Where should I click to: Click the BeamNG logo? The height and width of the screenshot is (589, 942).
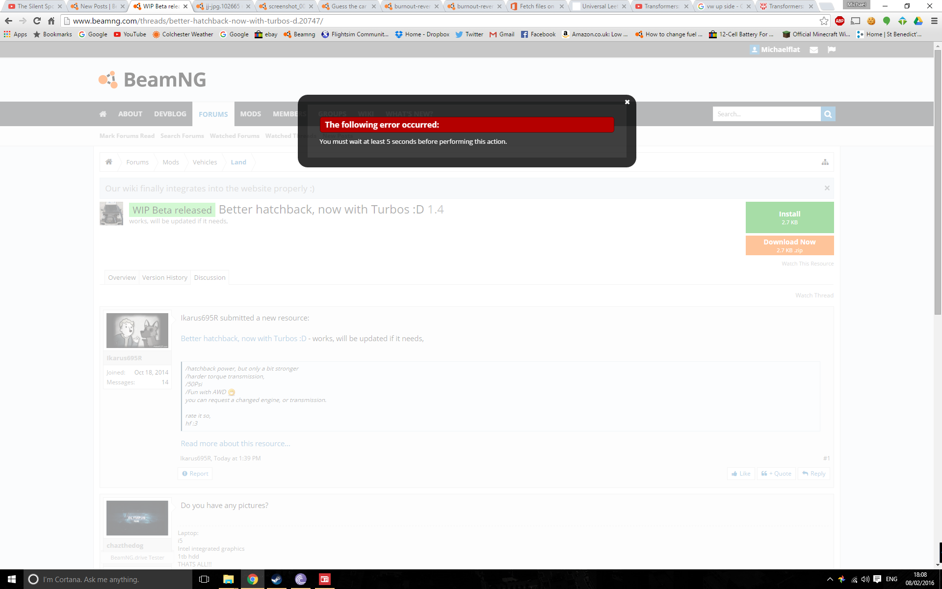[152, 80]
